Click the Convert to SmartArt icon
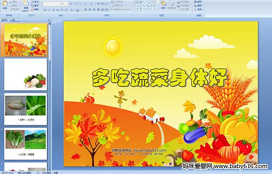272x174 pixels. tap(122, 9)
